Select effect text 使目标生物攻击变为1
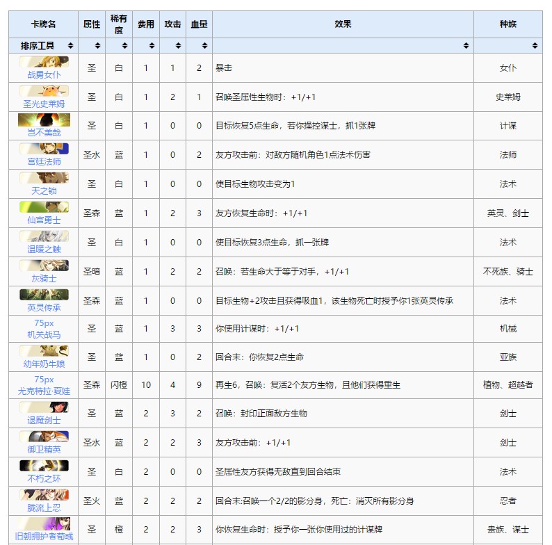552x545 pixels. [255, 184]
